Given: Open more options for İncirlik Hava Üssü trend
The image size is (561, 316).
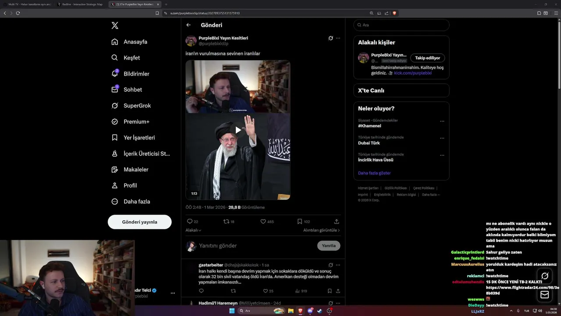Looking at the screenshot, I should pyautogui.click(x=442, y=155).
